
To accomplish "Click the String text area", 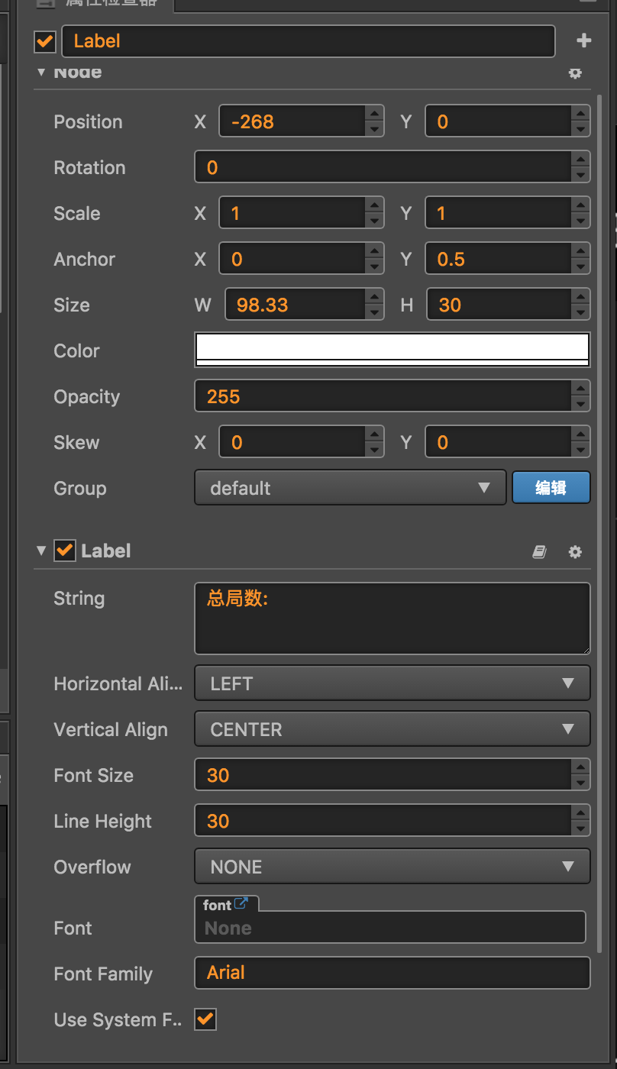I will click(x=392, y=618).
